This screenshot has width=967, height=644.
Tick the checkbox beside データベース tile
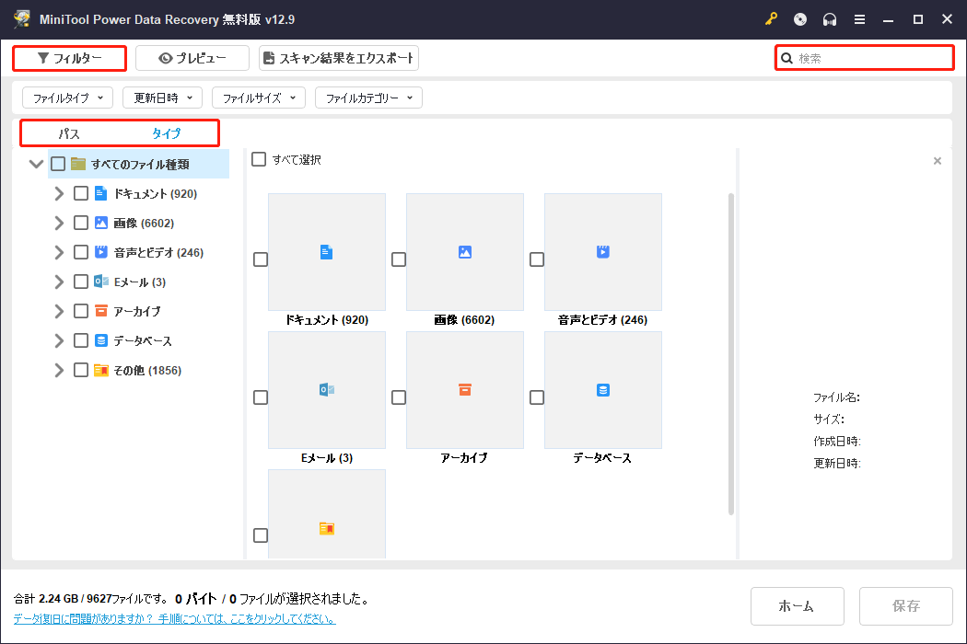(537, 397)
